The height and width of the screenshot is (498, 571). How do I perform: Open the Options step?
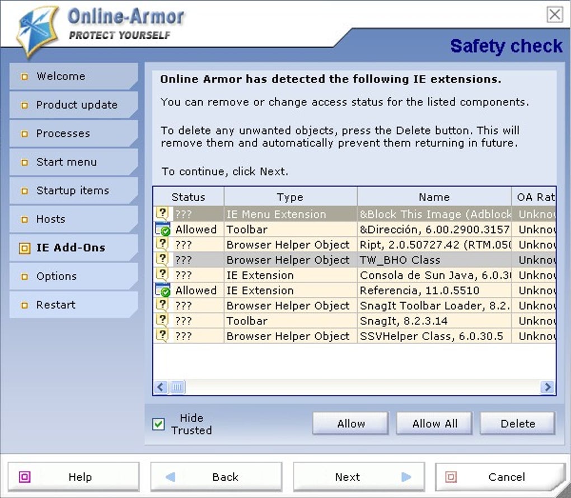(x=73, y=277)
